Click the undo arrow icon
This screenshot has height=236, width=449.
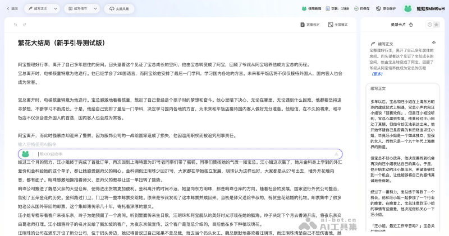point(15,25)
